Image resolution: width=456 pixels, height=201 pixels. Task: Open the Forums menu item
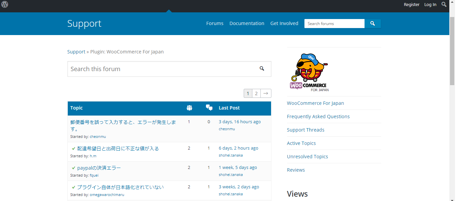click(x=215, y=23)
